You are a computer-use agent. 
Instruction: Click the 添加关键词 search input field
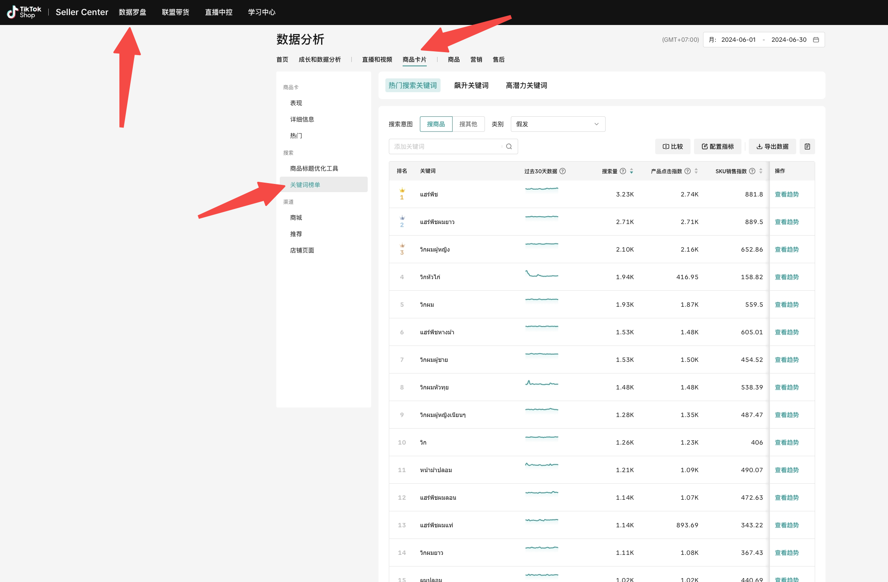click(446, 146)
